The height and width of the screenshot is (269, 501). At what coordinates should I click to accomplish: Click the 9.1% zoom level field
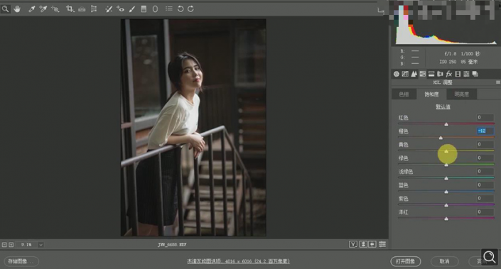pos(26,245)
